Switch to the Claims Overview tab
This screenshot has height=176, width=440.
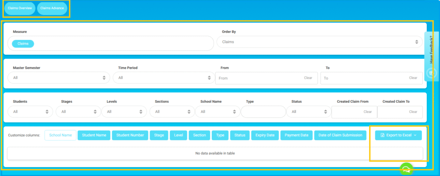(19, 9)
